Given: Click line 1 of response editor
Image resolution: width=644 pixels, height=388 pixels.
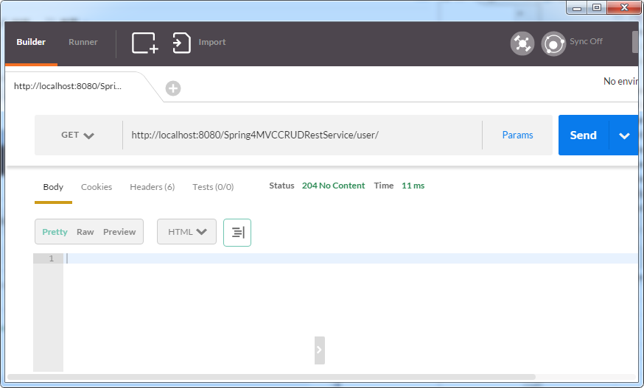Looking at the screenshot, I should coord(351,258).
